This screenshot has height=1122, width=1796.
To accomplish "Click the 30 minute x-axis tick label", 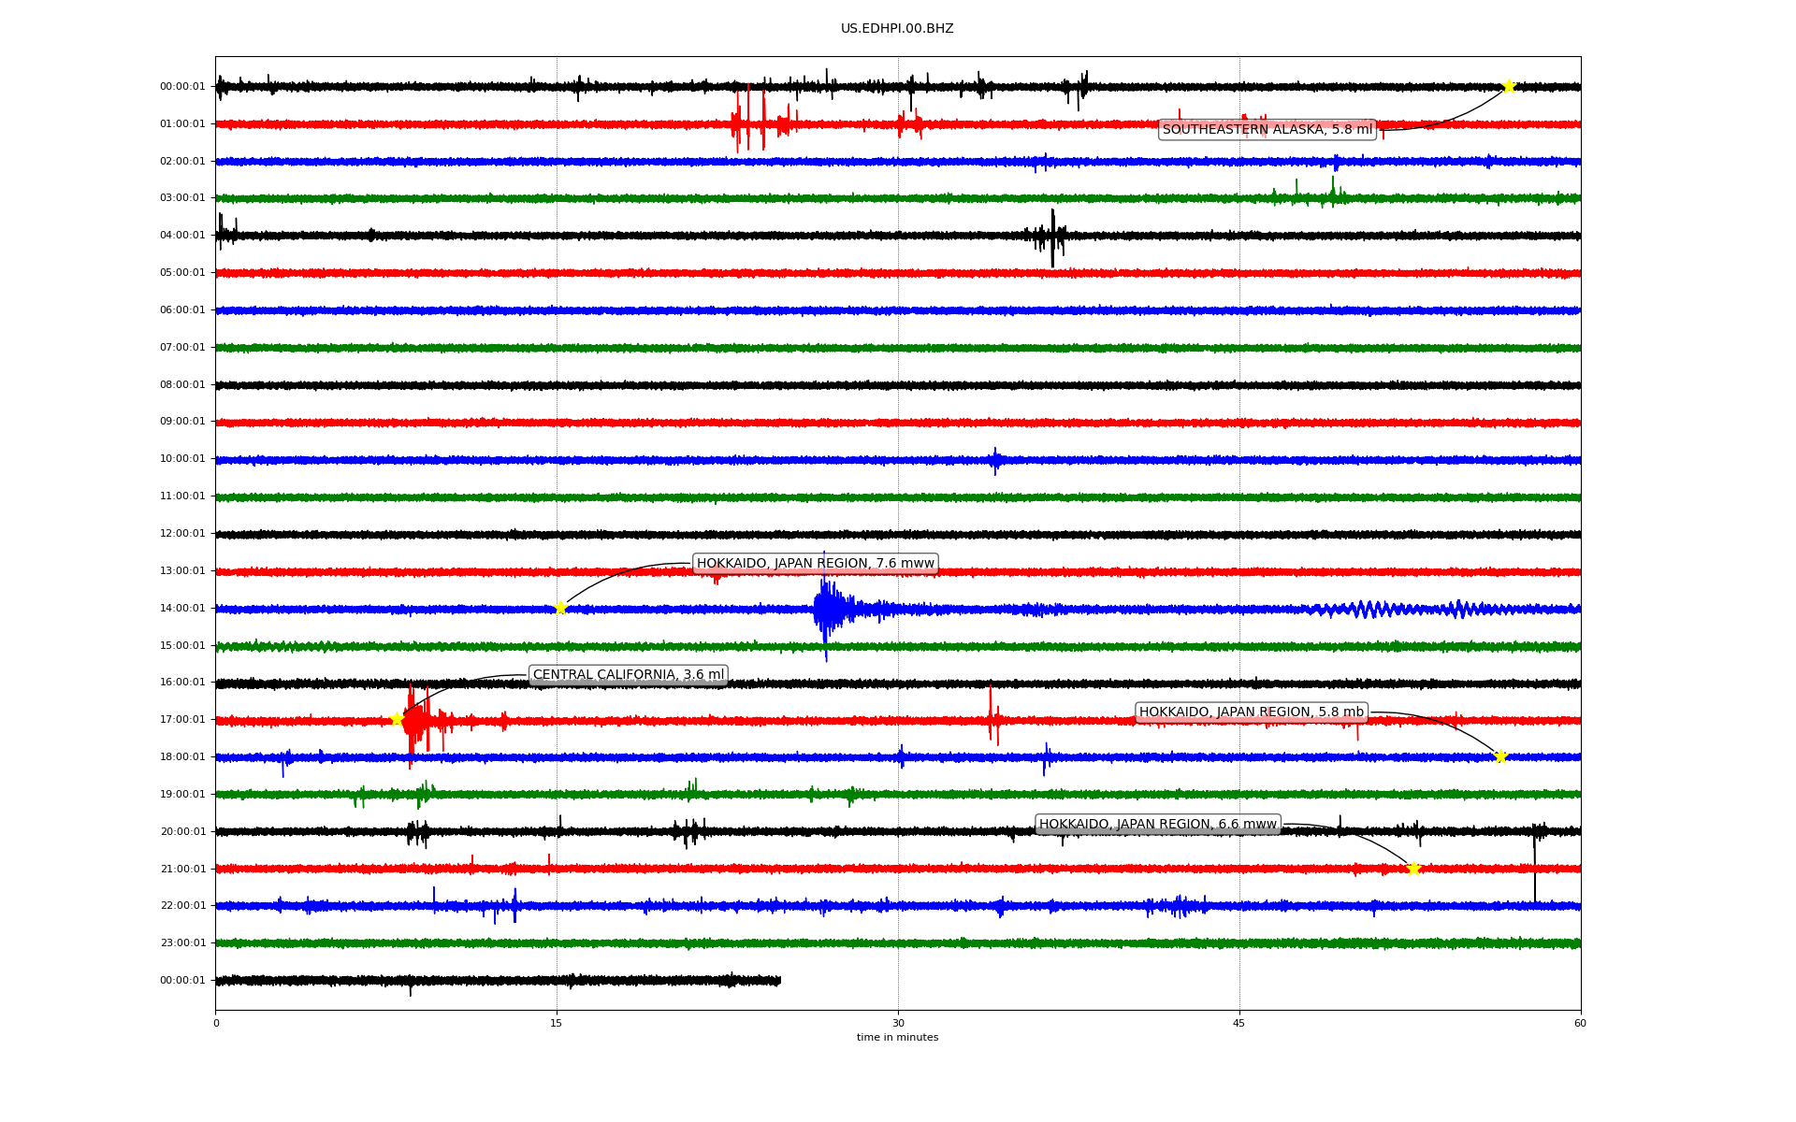I will pyautogui.click(x=898, y=1023).
